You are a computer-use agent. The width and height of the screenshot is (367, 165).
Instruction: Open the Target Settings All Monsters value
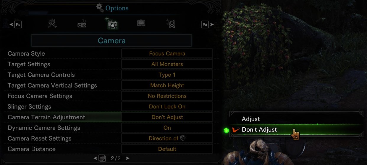click(x=167, y=64)
